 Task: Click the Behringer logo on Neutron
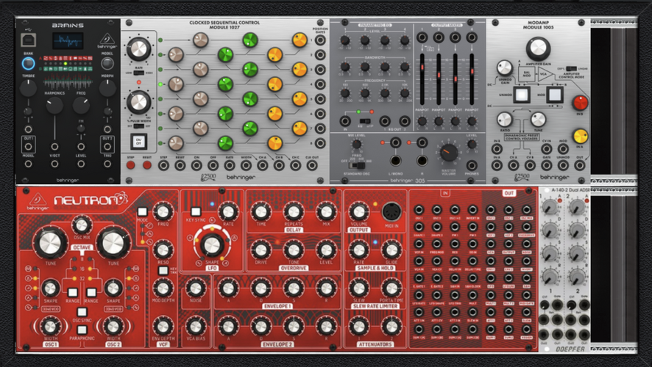click(x=38, y=202)
